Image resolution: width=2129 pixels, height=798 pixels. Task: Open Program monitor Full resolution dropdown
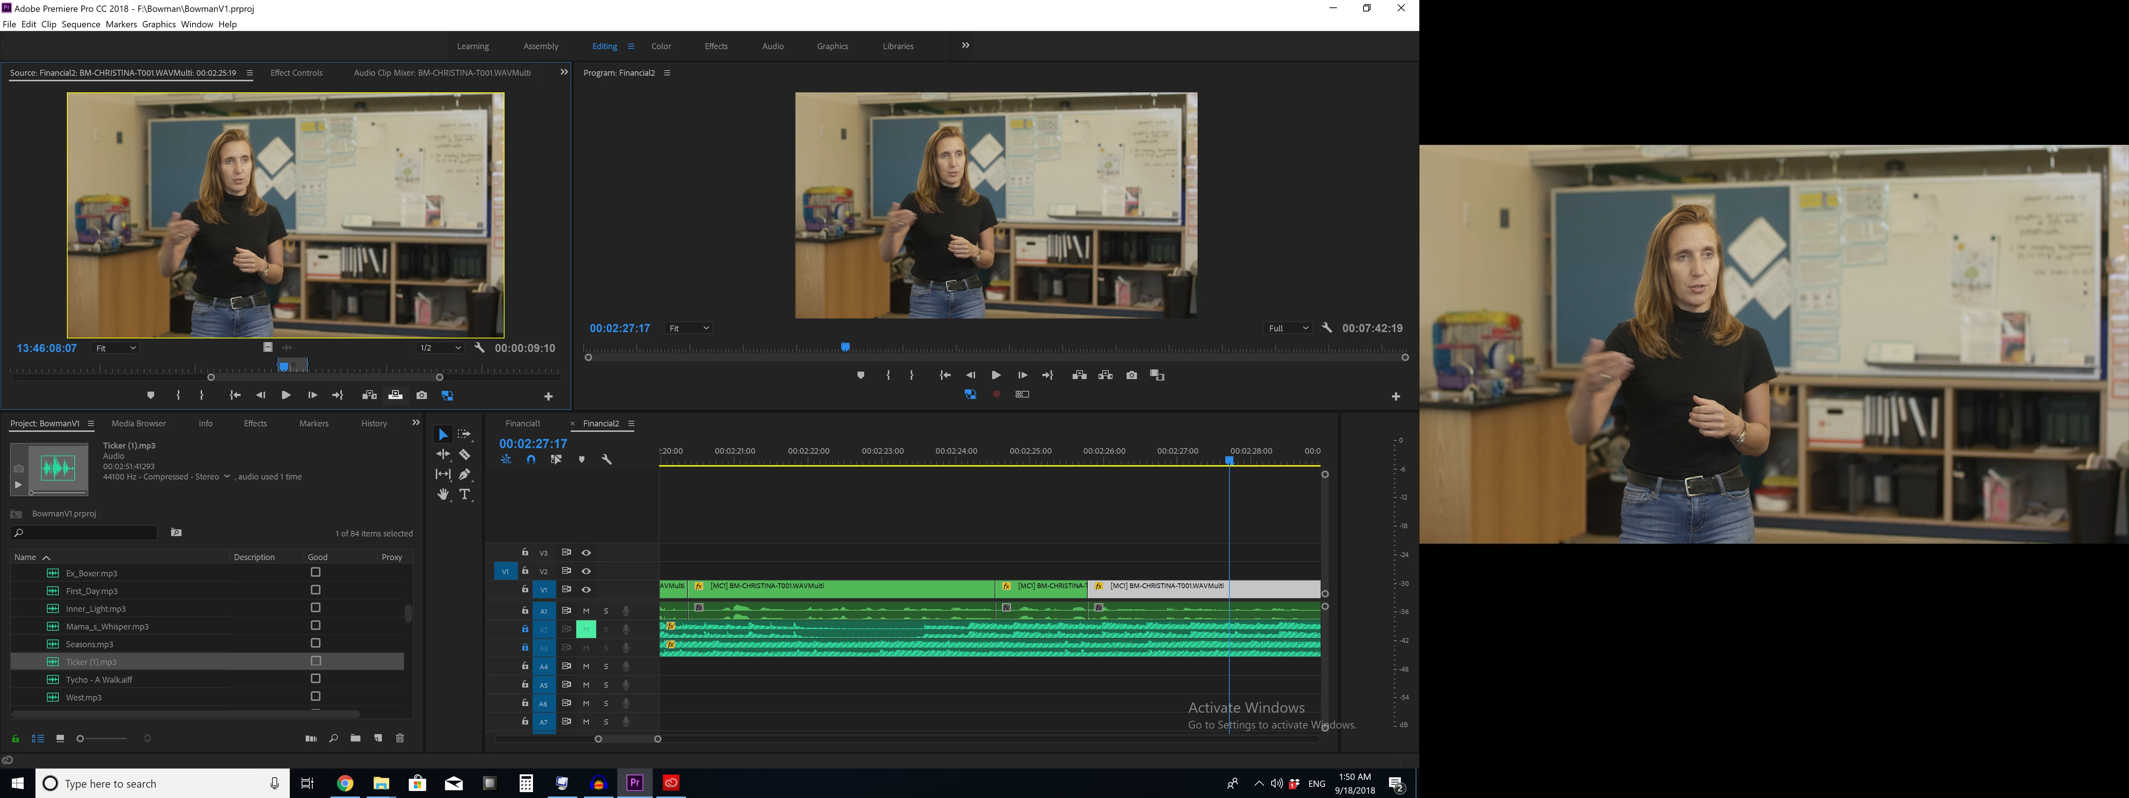click(1288, 328)
